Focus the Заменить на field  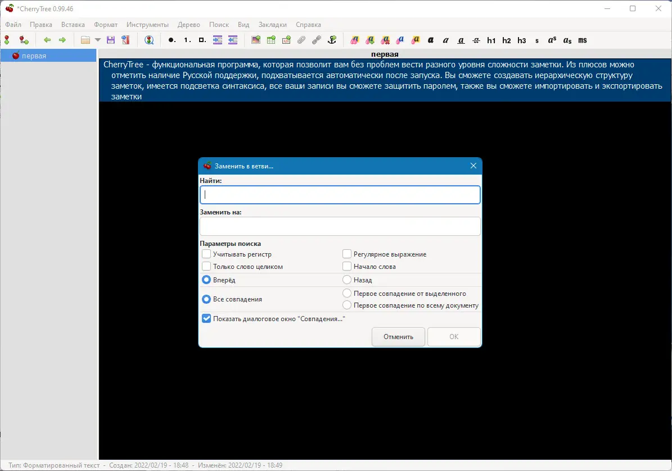[340, 226]
